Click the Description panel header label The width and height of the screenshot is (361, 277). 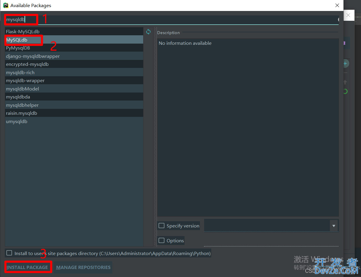point(168,33)
